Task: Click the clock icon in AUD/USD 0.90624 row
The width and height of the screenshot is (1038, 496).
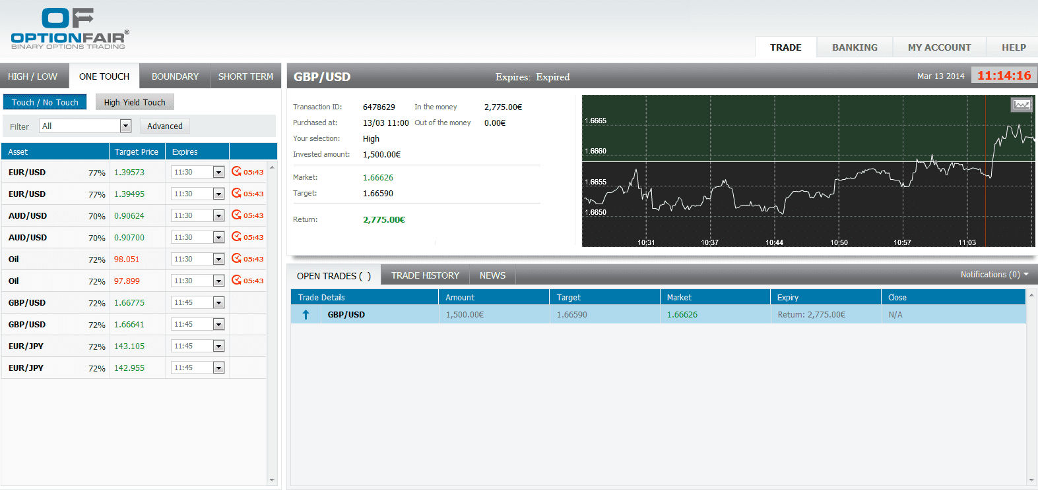Action: (x=236, y=215)
